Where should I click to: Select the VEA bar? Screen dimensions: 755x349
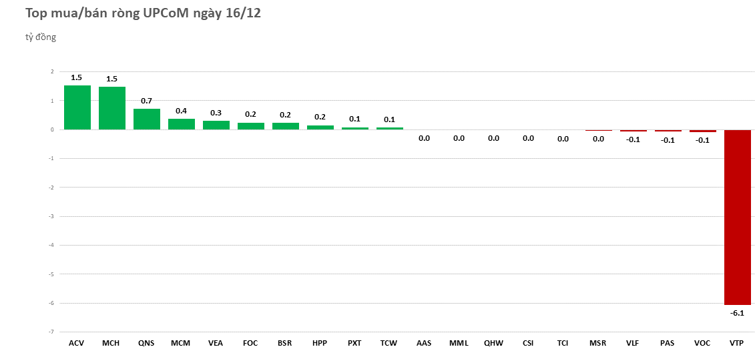[216, 125]
